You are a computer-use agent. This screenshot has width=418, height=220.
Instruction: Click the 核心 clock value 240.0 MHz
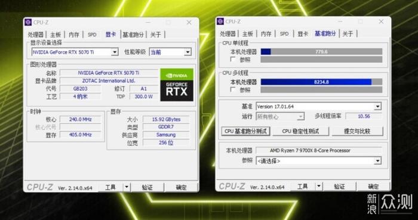coord(80,119)
